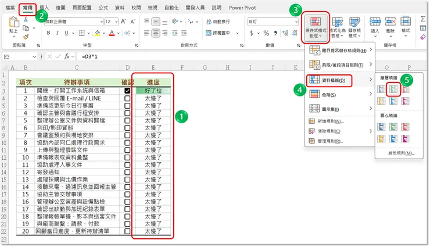Click the Decrease Decimal icon
This screenshot has width=430, height=247.
click(x=295, y=33)
